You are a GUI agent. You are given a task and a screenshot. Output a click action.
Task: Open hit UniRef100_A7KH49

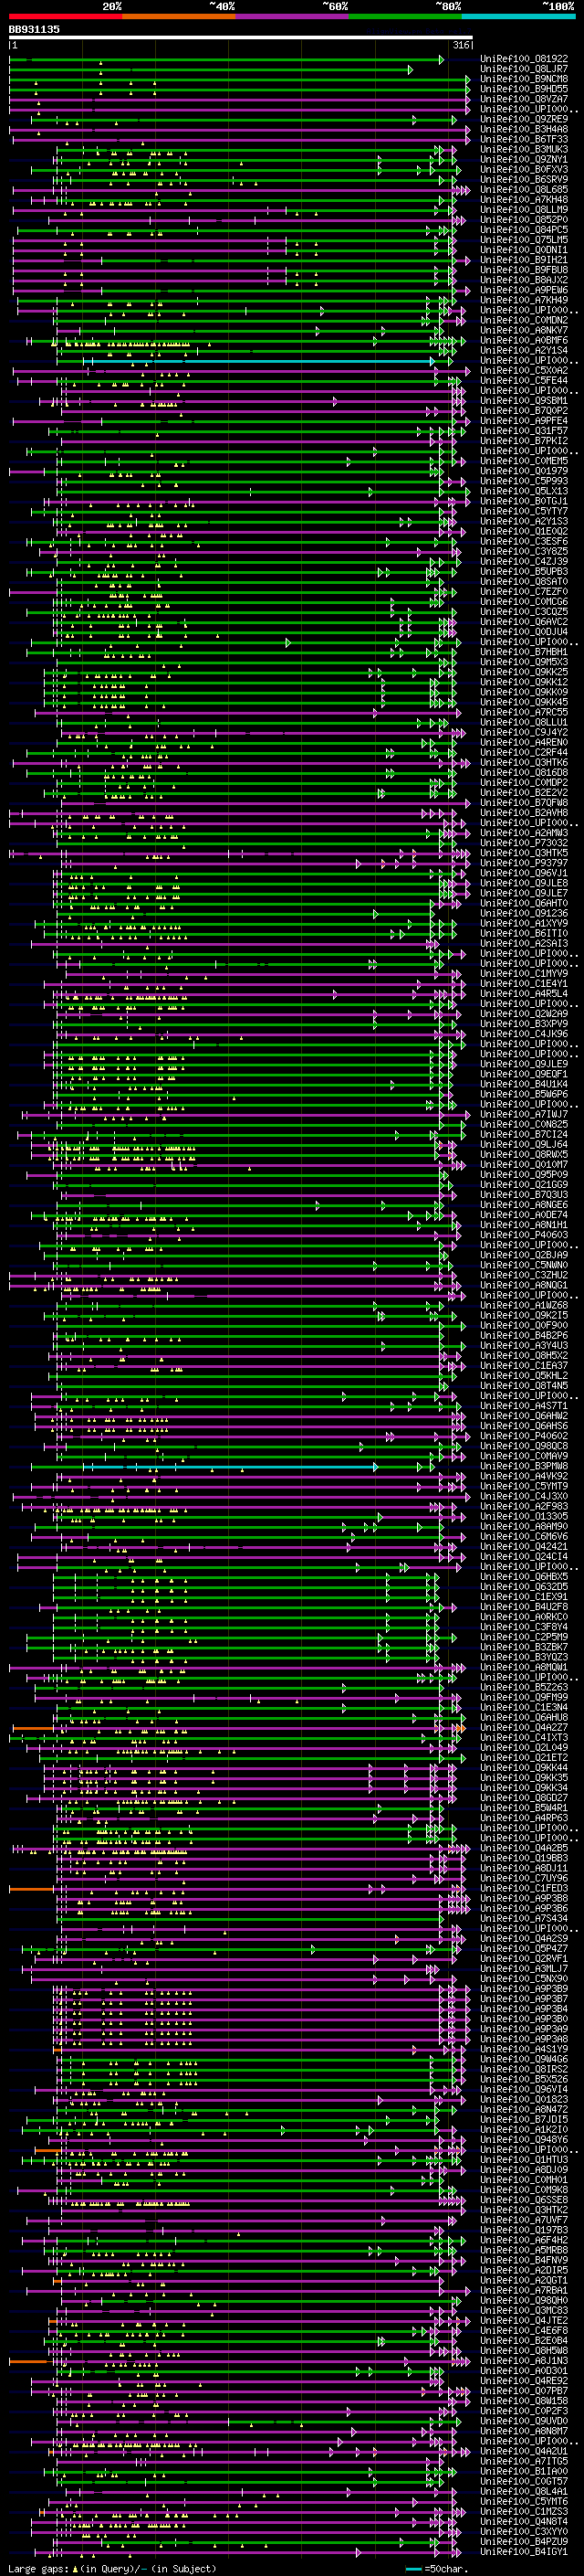(x=524, y=300)
